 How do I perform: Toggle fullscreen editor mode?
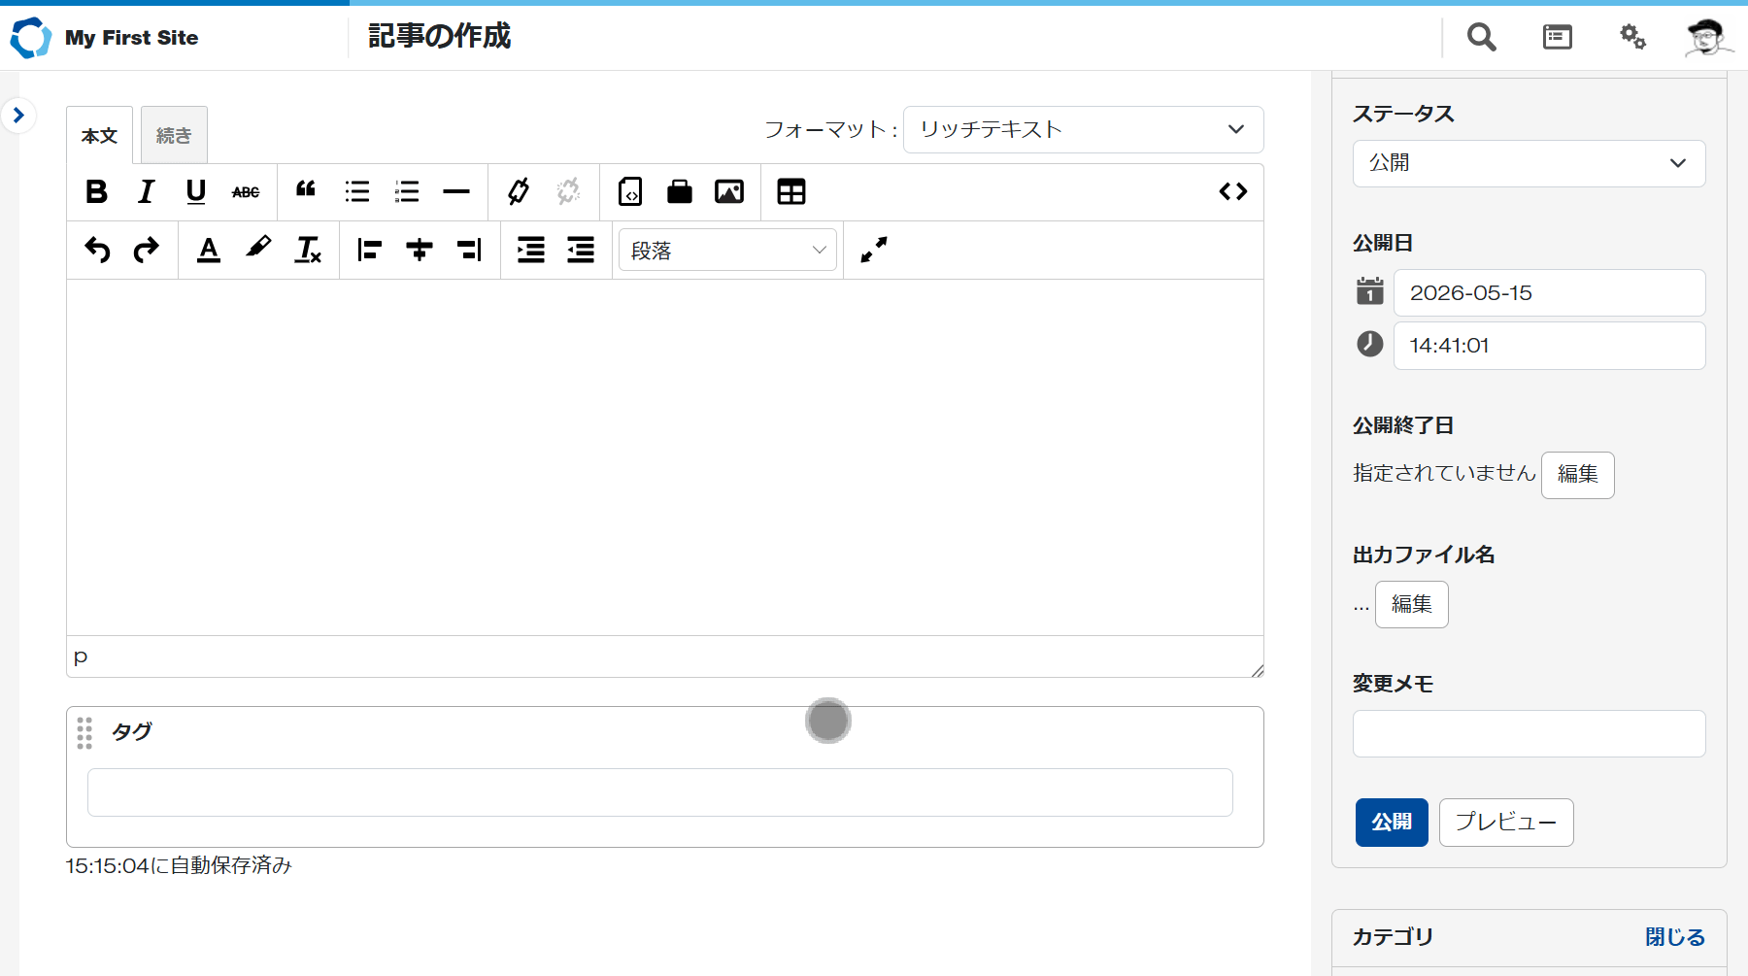tap(874, 250)
